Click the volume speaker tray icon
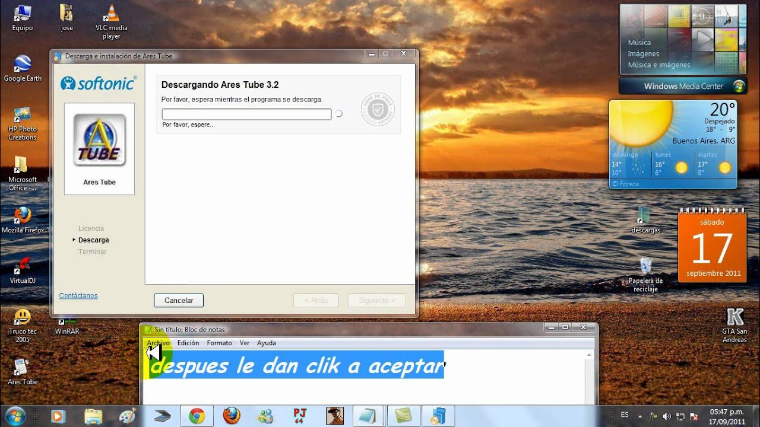760x427 pixels. pyautogui.click(x=667, y=416)
